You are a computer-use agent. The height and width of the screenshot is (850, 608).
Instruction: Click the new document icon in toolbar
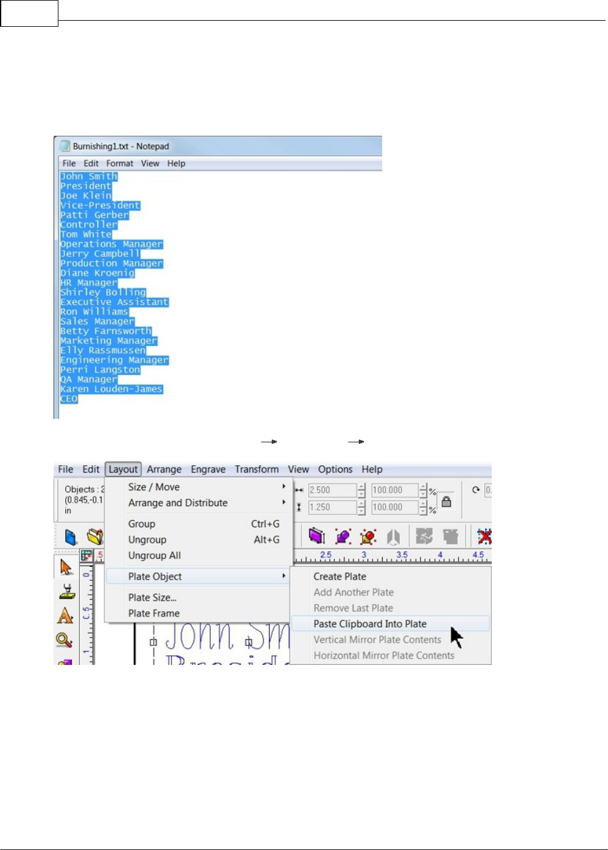[71, 536]
